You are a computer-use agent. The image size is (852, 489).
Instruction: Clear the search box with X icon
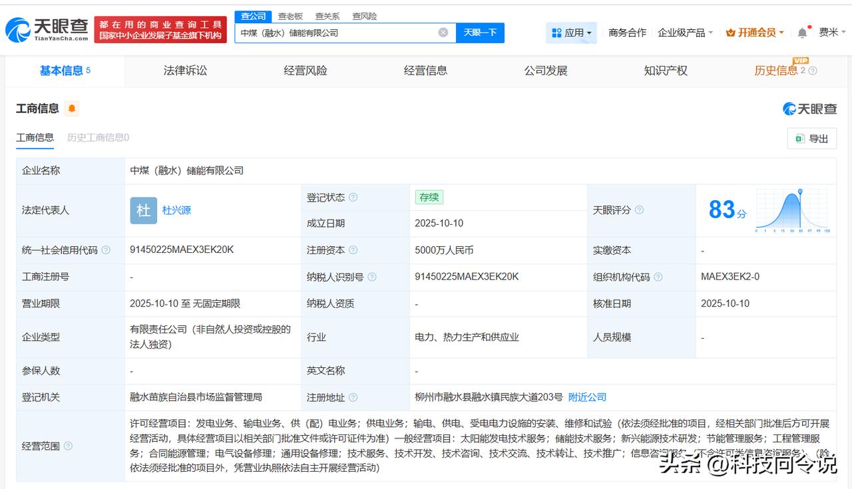443,33
